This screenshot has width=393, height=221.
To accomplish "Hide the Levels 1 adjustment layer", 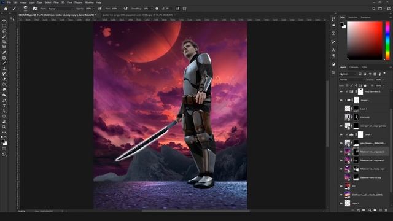I will [x=341, y=134].
